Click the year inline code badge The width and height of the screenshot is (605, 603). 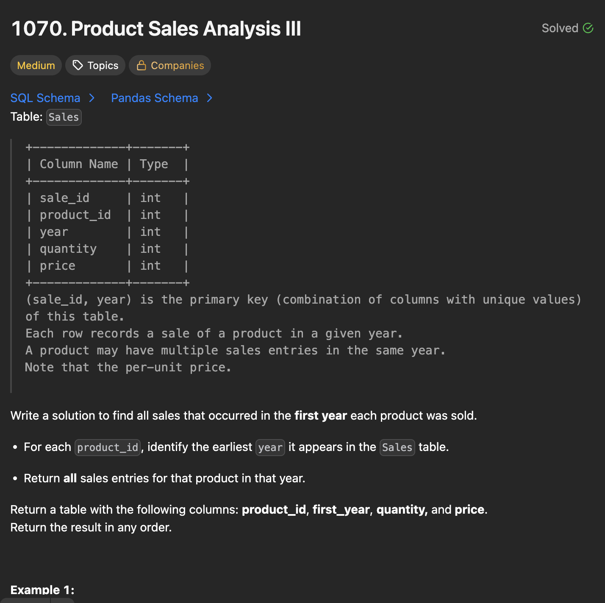(270, 447)
